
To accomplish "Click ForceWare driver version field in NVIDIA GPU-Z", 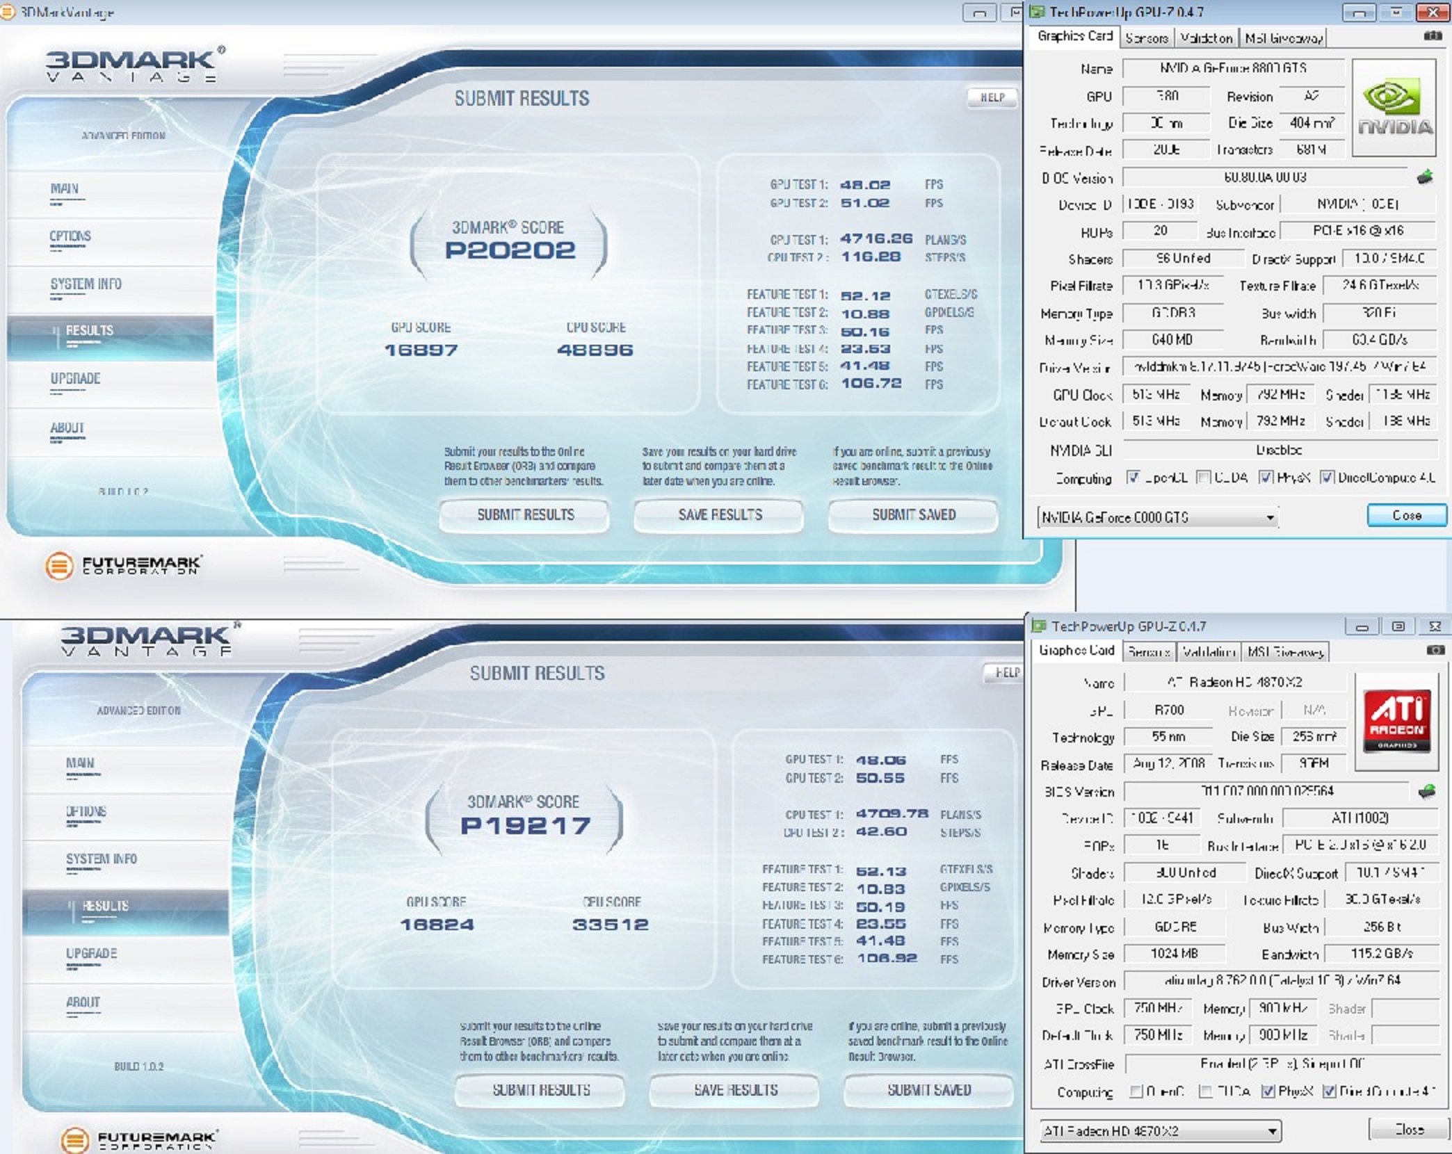I will click(x=1279, y=366).
